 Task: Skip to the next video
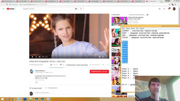pos(36,57)
